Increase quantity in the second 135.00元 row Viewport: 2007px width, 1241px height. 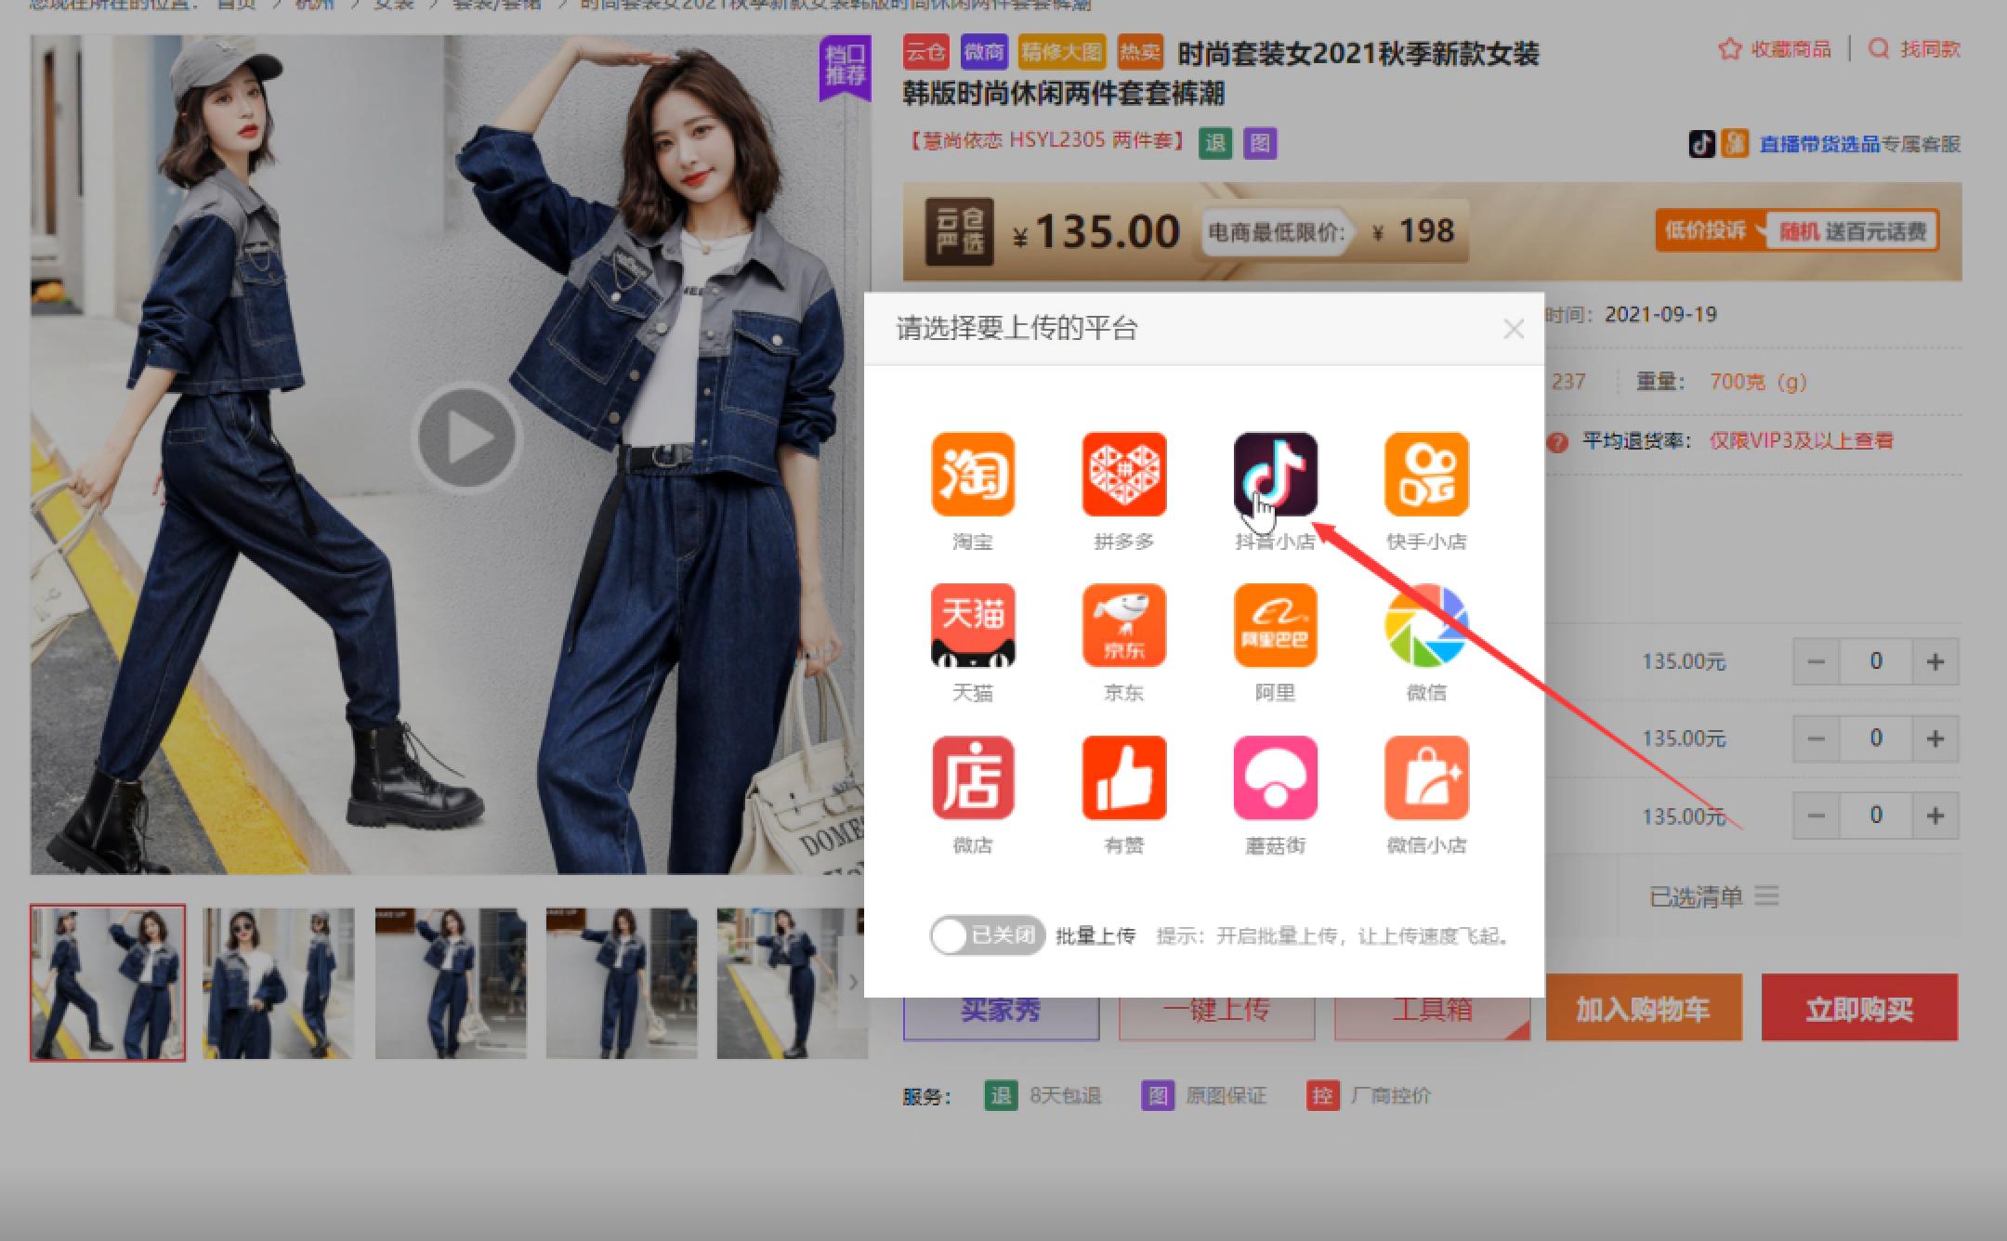pos(1935,738)
